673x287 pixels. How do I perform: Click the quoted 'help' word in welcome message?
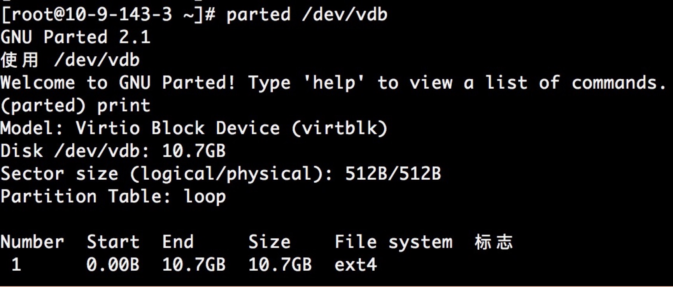[x=334, y=83]
